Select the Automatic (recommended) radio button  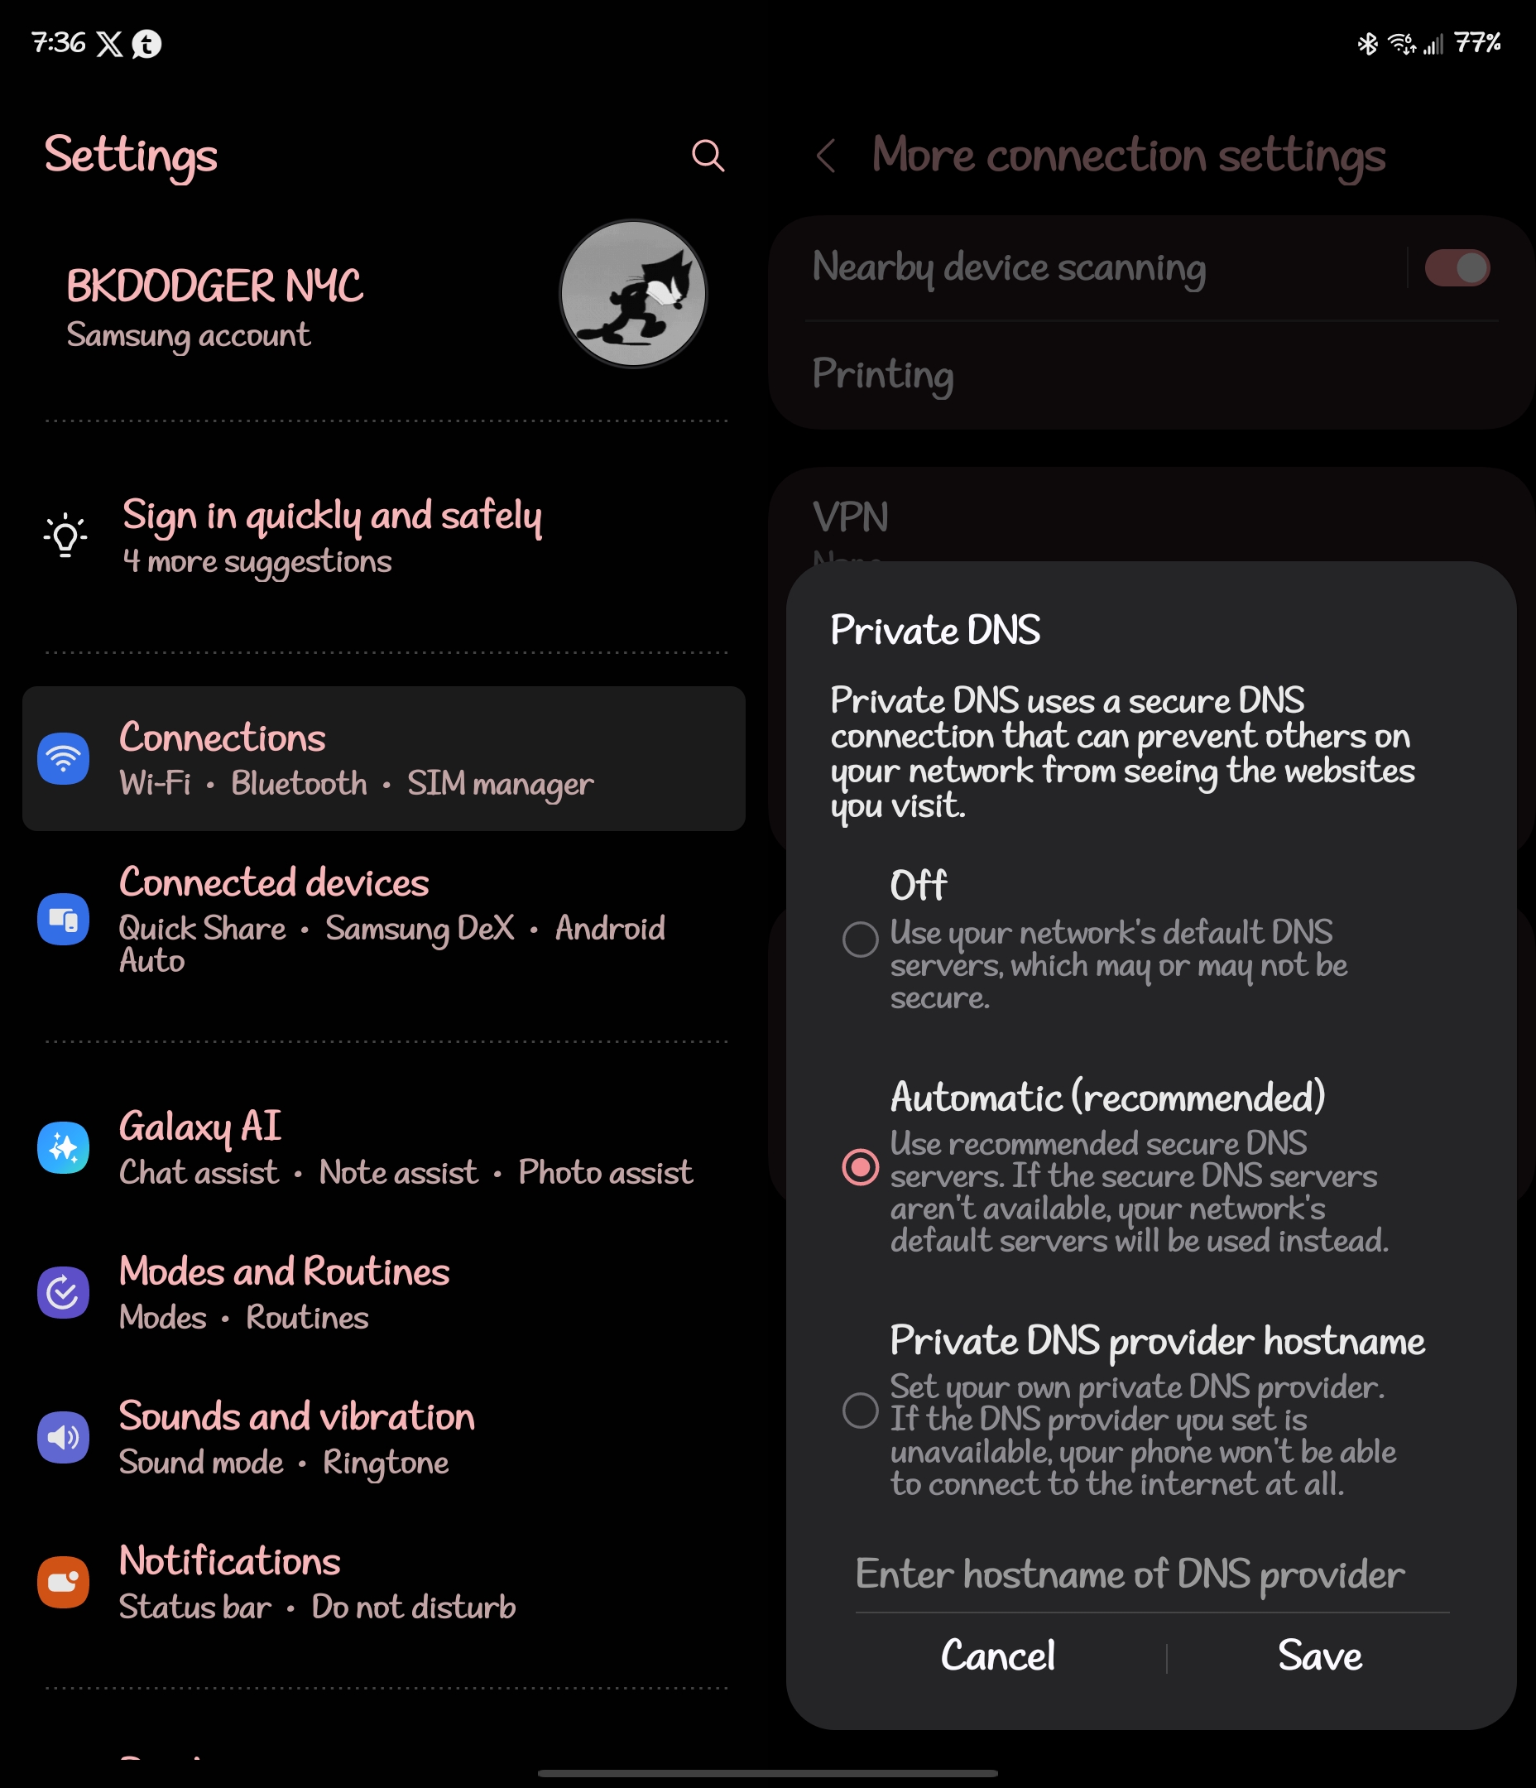(861, 1167)
